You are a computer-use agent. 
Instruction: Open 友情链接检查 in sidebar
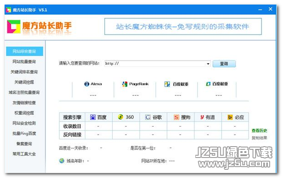click(x=24, y=102)
